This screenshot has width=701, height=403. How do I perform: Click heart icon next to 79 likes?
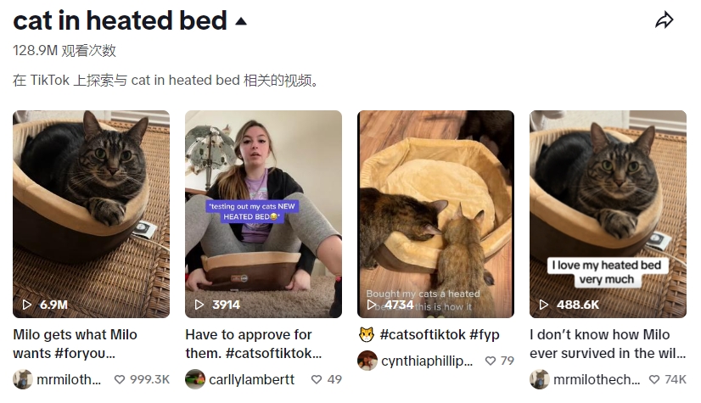pyautogui.click(x=491, y=361)
